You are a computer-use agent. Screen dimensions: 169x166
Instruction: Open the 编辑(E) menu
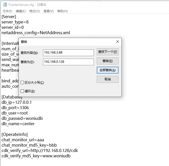[x=21, y=11]
